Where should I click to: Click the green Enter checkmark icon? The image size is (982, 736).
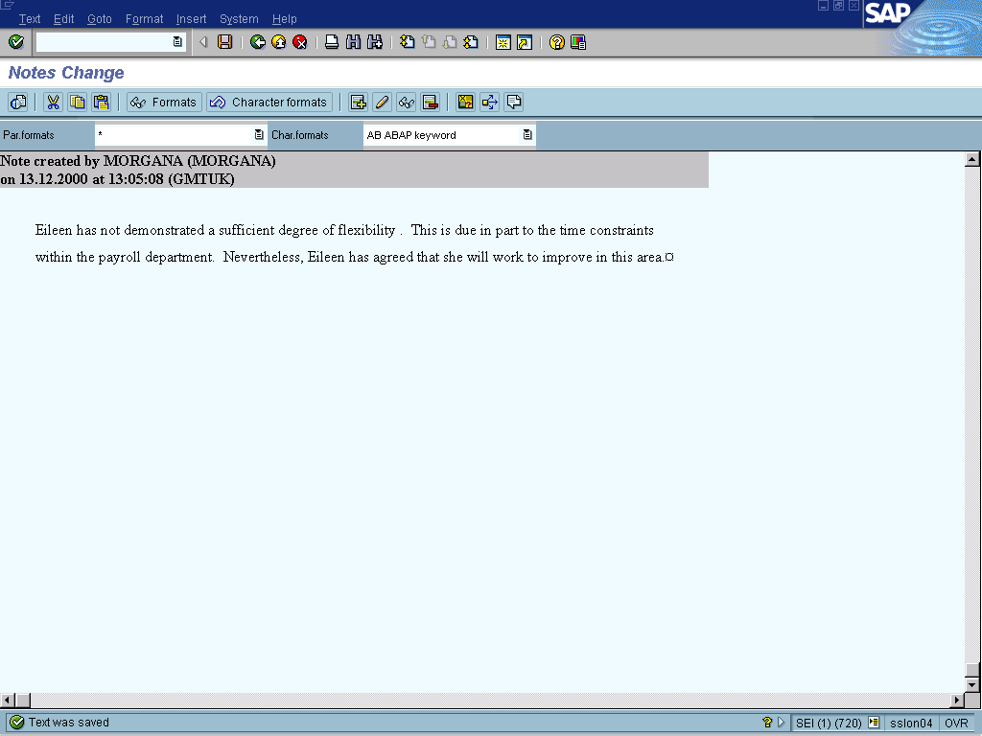pyautogui.click(x=16, y=42)
